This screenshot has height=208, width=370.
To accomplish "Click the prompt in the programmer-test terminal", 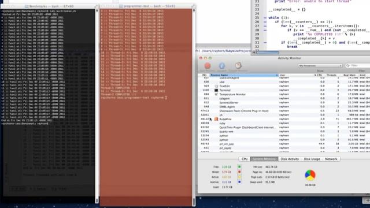I will (134, 98).
